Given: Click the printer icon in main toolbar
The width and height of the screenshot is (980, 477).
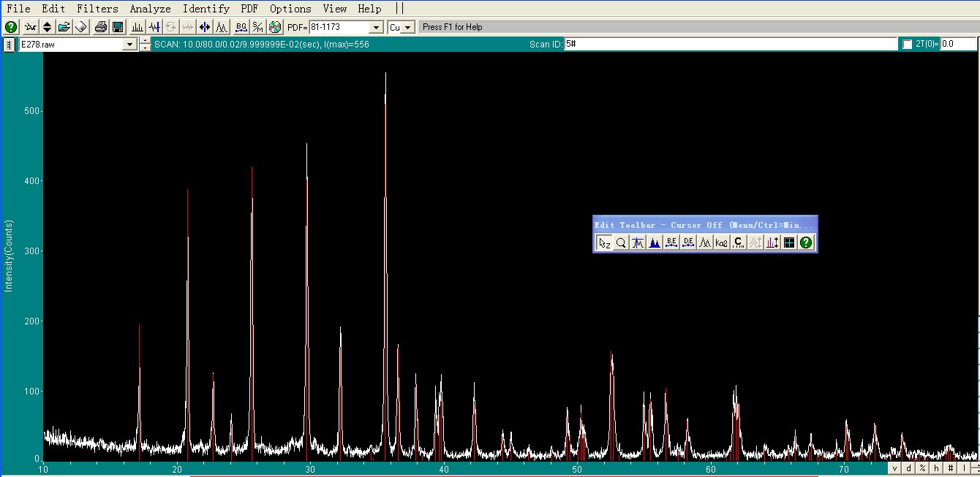Looking at the screenshot, I should pos(101,27).
